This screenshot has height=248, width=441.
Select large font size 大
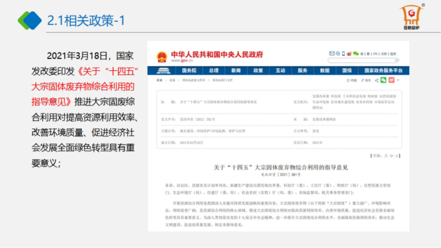pyautogui.click(x=385, y=156)
